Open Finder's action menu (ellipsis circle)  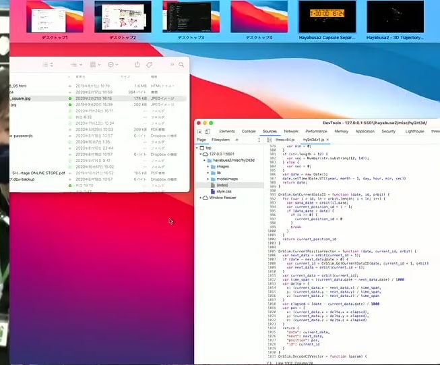tap(113, 65)
